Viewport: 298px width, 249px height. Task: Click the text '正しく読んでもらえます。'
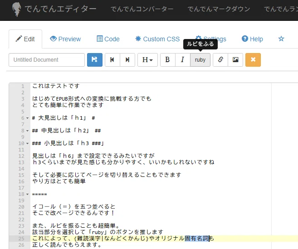pyautogui.click(x=68, y=244)
